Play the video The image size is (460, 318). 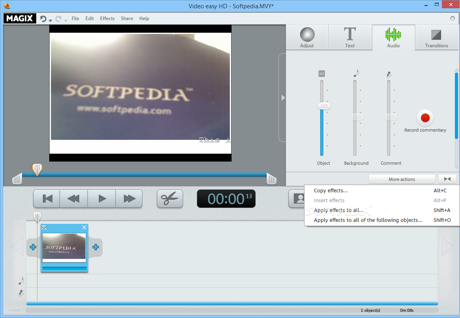pos(102,199)
